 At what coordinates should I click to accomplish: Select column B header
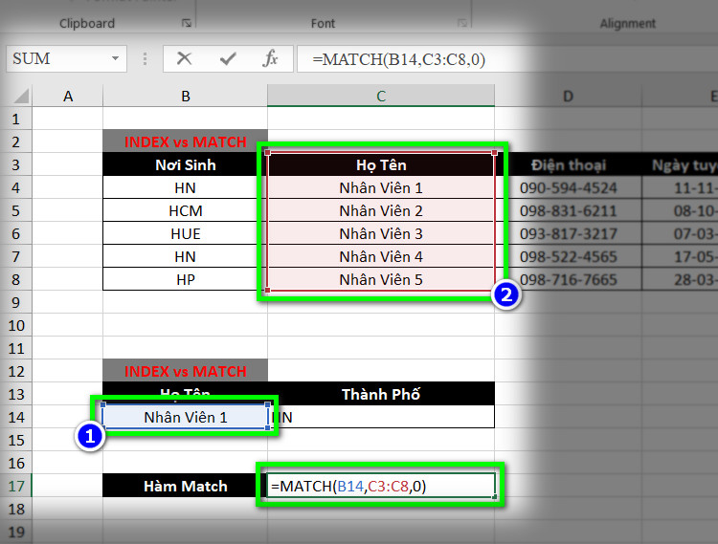pos(186,96)
